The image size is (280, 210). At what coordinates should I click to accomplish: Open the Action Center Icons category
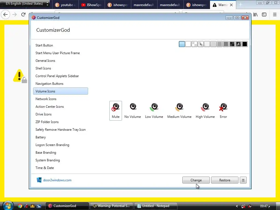(x=60, y=107)
